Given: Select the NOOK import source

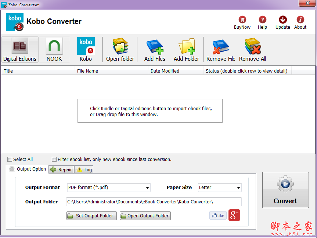Looking at the screenshot, I should (x=54, y=50).
